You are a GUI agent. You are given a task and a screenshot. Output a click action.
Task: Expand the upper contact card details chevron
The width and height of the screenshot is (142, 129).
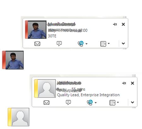[x=123, y=44]
